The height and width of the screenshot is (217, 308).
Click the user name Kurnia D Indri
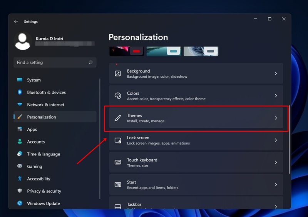point(50,38)
